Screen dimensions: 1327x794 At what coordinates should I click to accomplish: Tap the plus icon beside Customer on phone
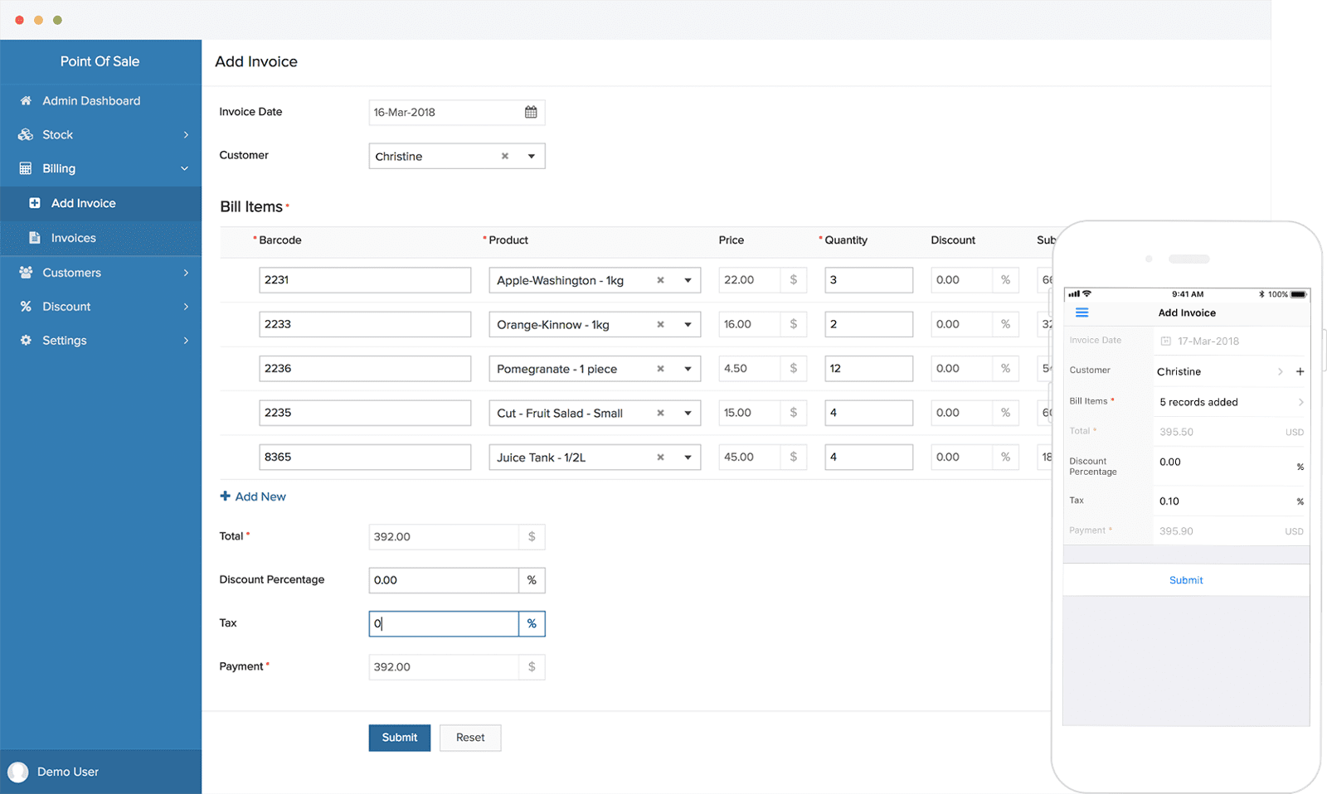click(x=1300, y=371)
